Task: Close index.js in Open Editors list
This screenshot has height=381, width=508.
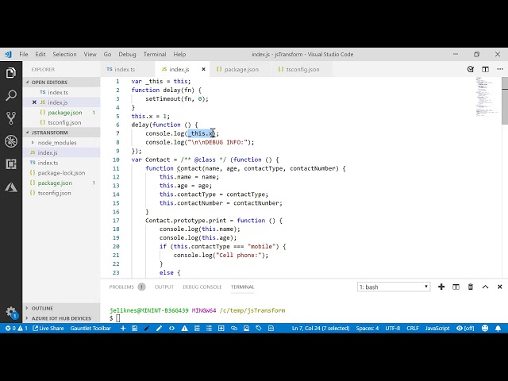Action: [34, 102]
